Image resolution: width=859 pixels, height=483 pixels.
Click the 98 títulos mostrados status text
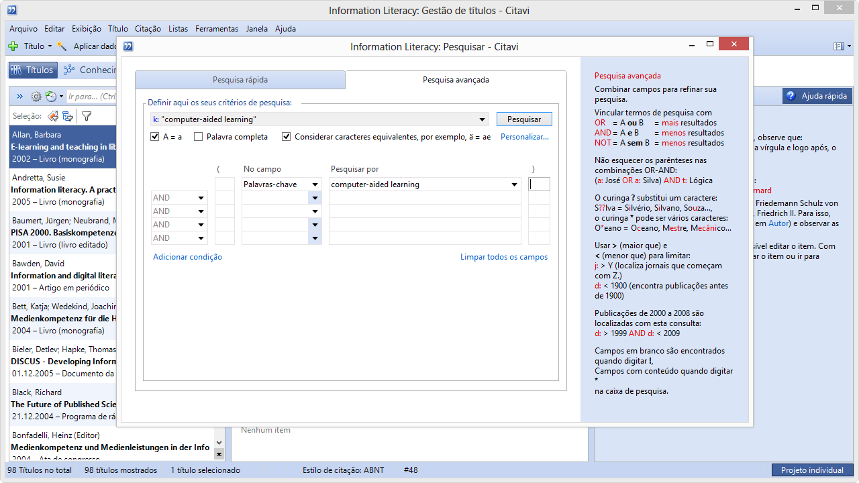pyautogui.click(x=121, y=470)
